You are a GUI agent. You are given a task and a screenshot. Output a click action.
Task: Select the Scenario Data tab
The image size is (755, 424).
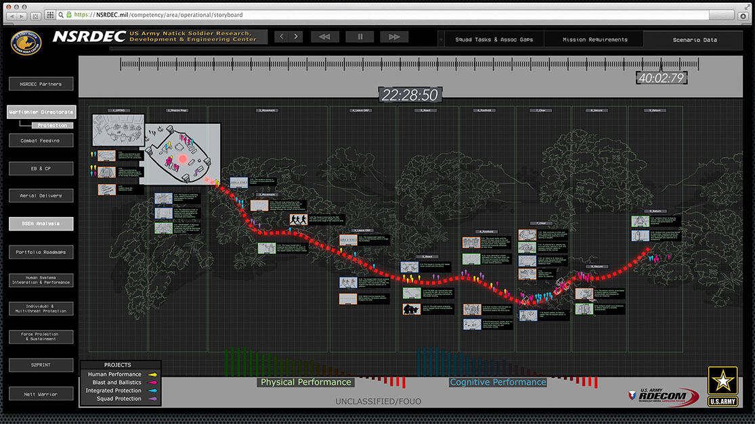(x=695, y=40)
